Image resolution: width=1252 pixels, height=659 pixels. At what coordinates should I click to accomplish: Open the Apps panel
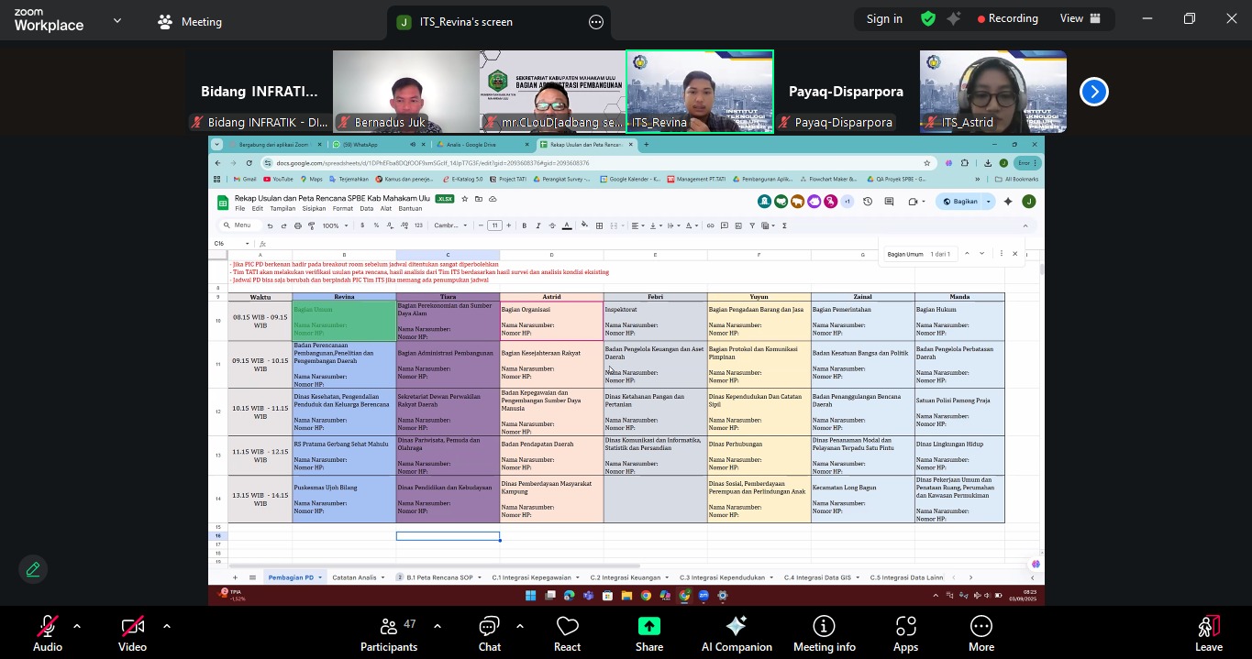[x=905, y=633]
